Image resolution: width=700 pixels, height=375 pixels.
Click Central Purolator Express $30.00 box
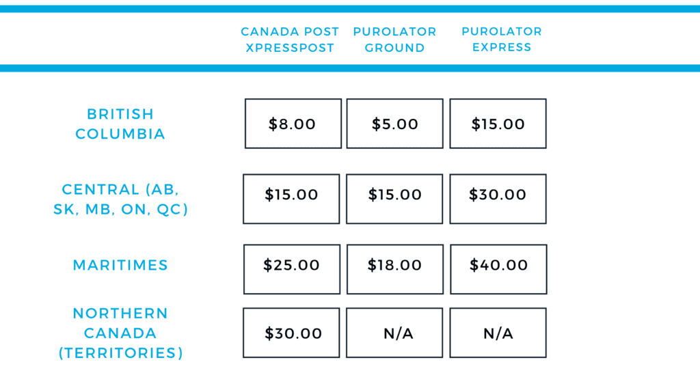[498, 199]
